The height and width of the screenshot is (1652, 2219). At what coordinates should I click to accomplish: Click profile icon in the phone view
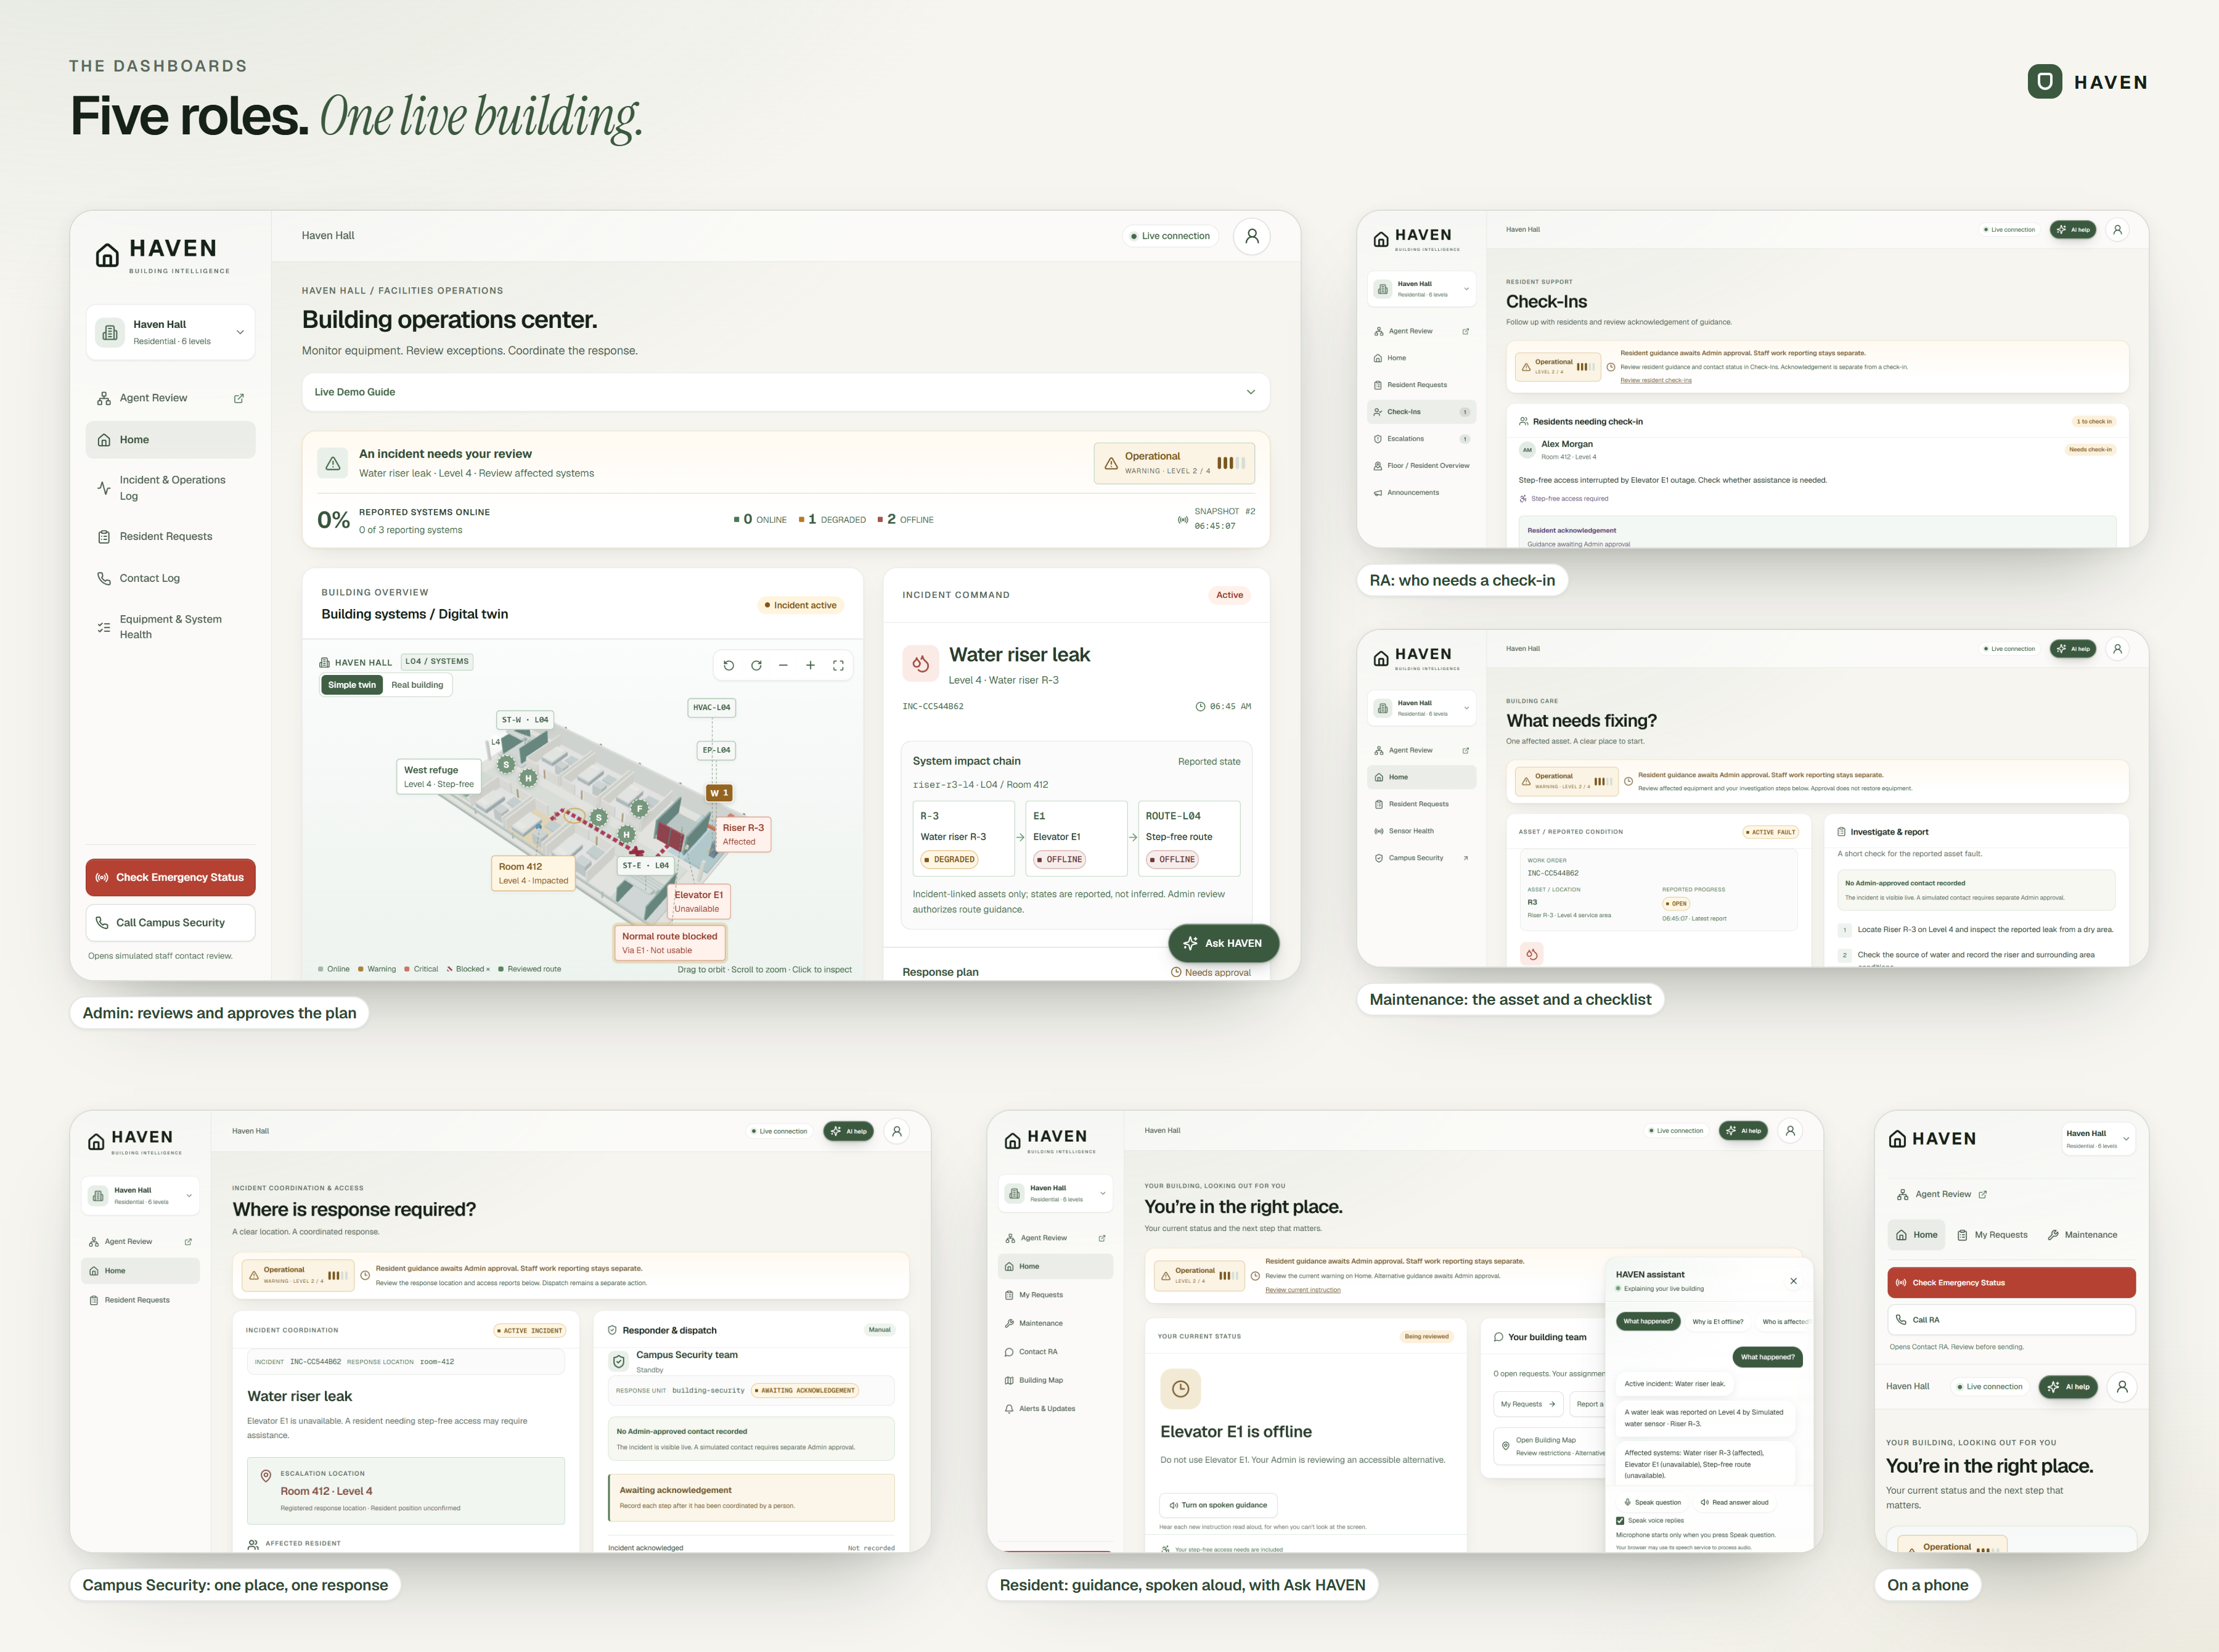click(x=2122, y=1387)
